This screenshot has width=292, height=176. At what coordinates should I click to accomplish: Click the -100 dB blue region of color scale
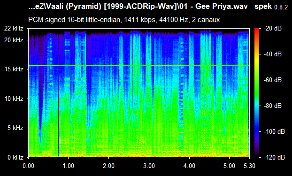257,131
